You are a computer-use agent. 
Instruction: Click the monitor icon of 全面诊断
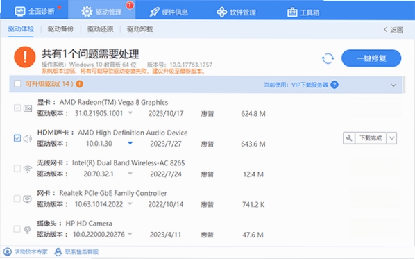click(x=20, y=11)
